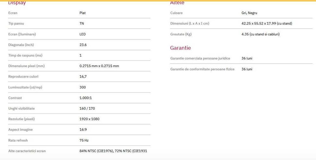Select the '84% NTSC (CIE1976)' value text
Viewport: 316px width, 160px height.
point(97,151)
